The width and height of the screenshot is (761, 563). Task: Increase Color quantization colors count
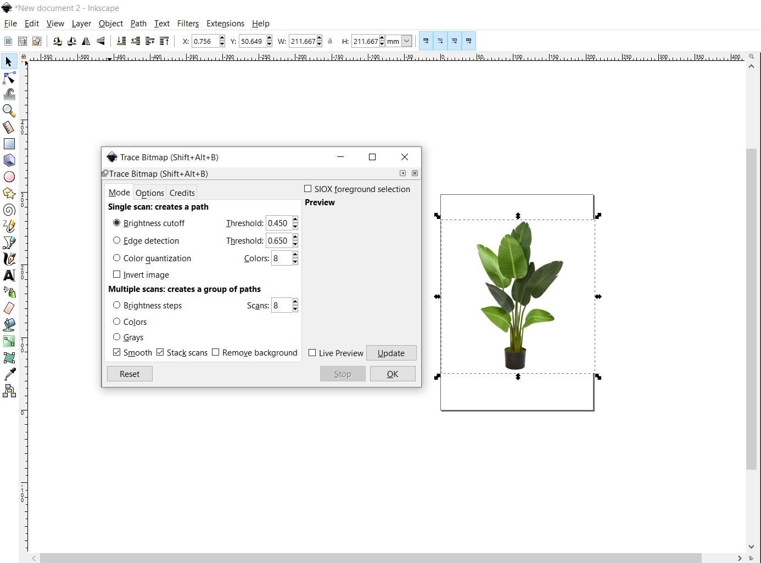[295, 255]
